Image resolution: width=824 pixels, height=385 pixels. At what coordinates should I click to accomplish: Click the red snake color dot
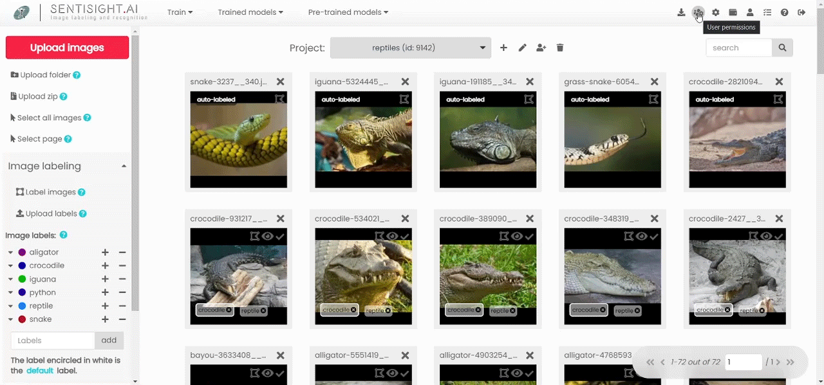coord(22,319)
